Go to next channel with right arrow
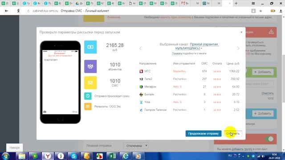 click(238, 48)
